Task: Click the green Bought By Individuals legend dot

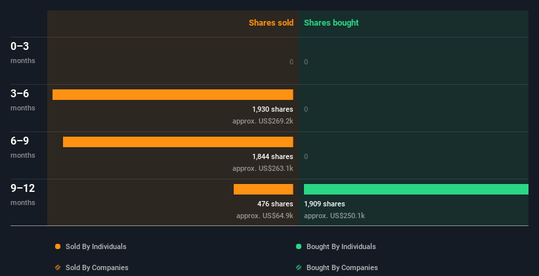Action: (299, 246)
